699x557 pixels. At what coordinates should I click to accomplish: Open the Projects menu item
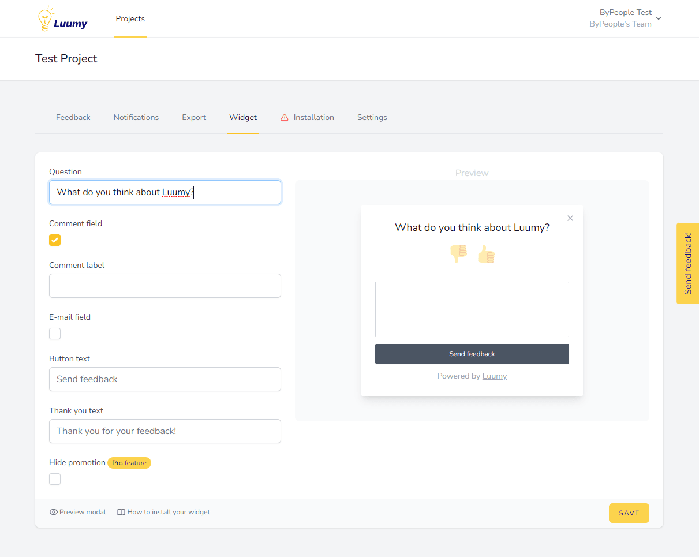click(x=130, y=19)
